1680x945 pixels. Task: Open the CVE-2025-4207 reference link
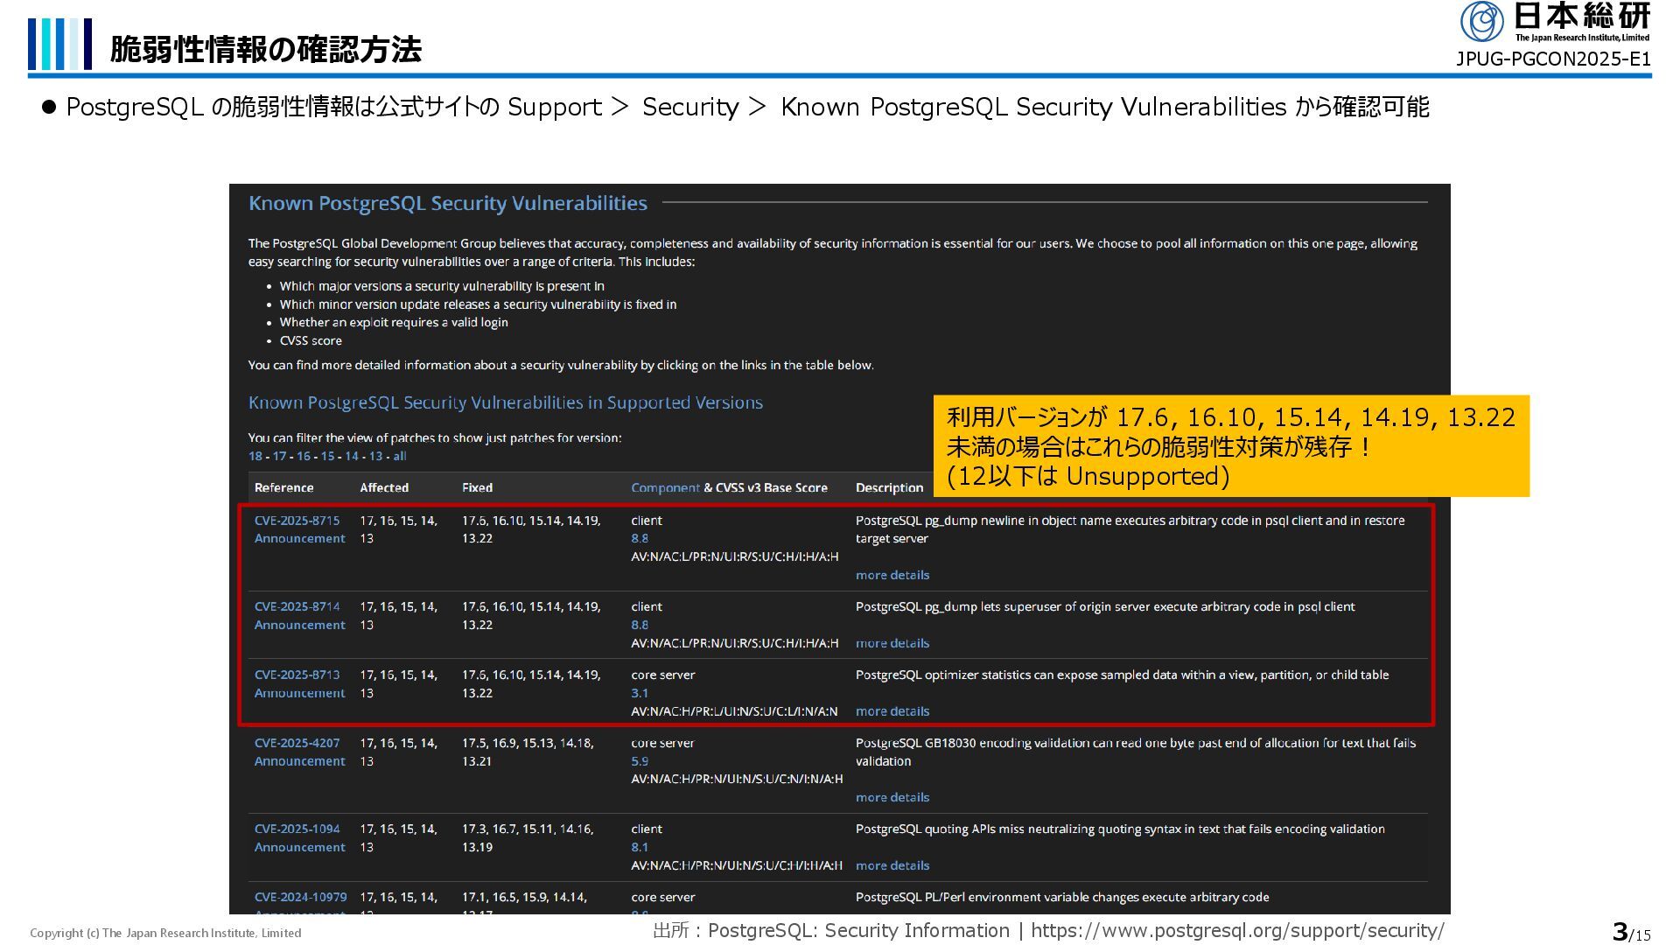[297, 743]
